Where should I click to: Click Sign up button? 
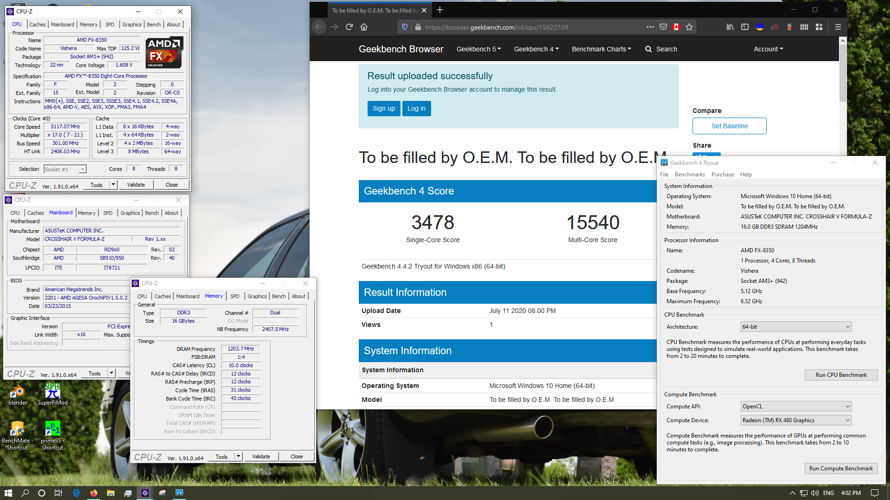384,108
